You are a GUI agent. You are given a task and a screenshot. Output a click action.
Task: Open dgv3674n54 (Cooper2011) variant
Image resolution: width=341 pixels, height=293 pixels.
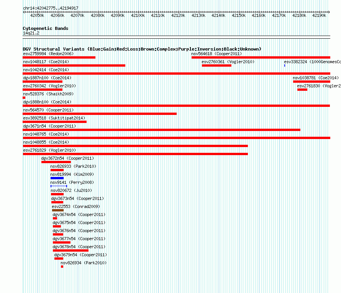[79, 214]
